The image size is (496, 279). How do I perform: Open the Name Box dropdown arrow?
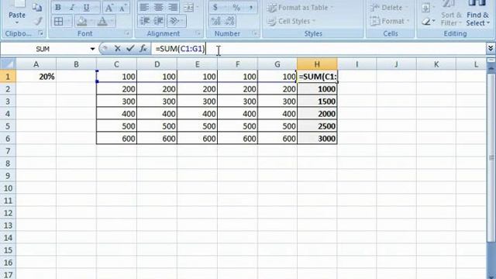pos(92,49)
